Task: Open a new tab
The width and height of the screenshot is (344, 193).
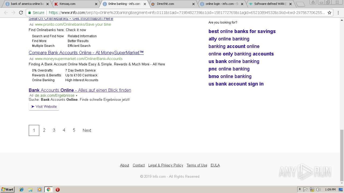Action: (x=300, y=4)
